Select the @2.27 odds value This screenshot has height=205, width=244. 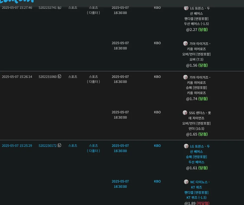point(192,30)
